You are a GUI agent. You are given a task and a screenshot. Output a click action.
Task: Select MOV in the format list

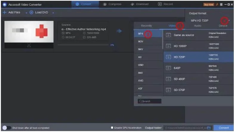click(x=141, y=41)
